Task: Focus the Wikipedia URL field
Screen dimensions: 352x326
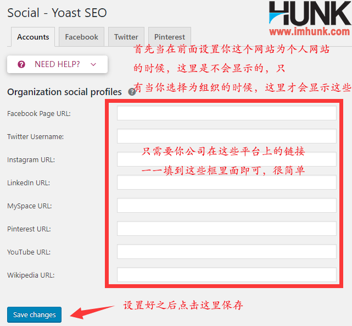Action: 226,274
